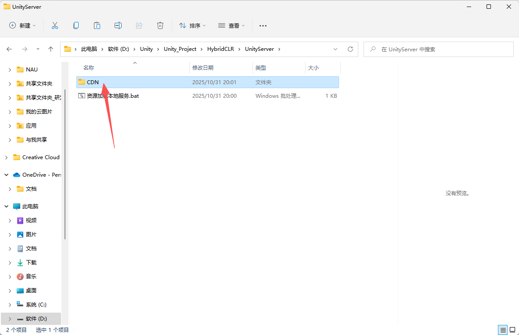Click the Copy icon in toolbar
Viewport: 519px width, 335px height.
coord(76,25)
